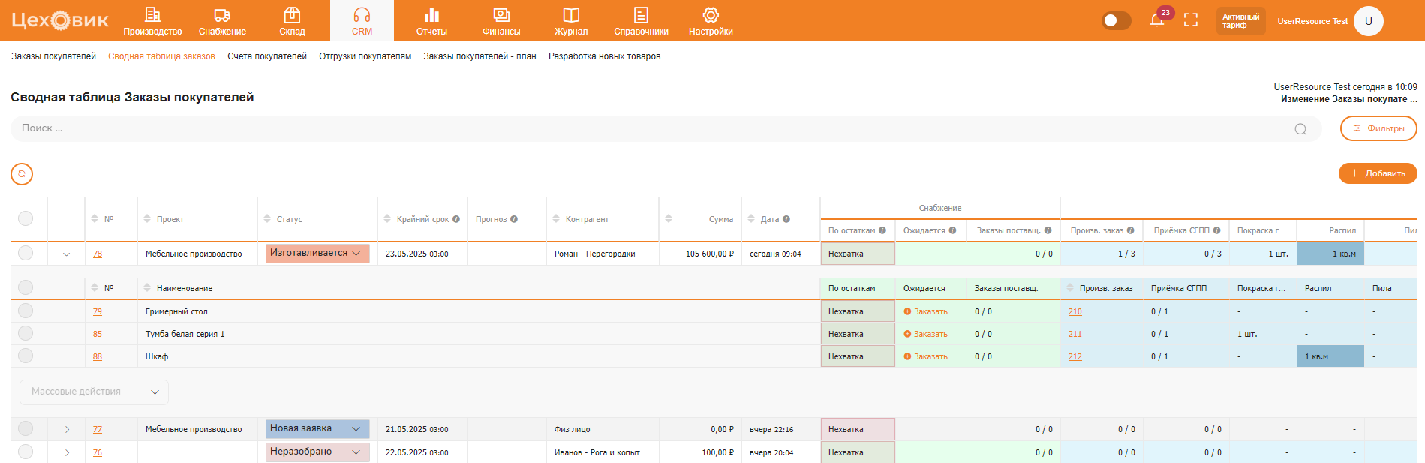Open the Отчеты chart icon
This screenshot has height=463, width=1425.
pyautogui.click(x=431, y=15)
